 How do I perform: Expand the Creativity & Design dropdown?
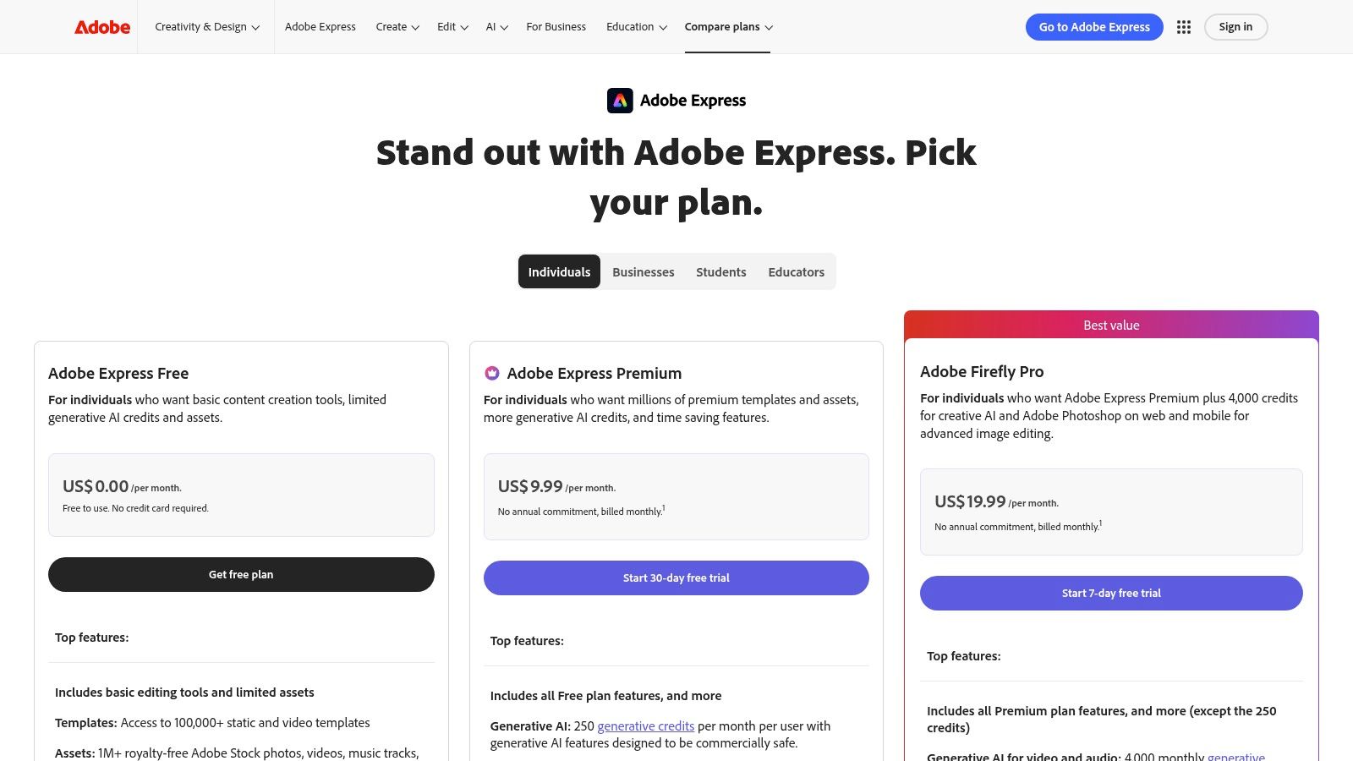pyautogui.click(x=205, y=26)
